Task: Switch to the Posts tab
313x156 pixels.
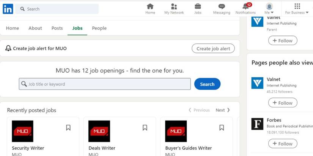Action: click(57, 28)
